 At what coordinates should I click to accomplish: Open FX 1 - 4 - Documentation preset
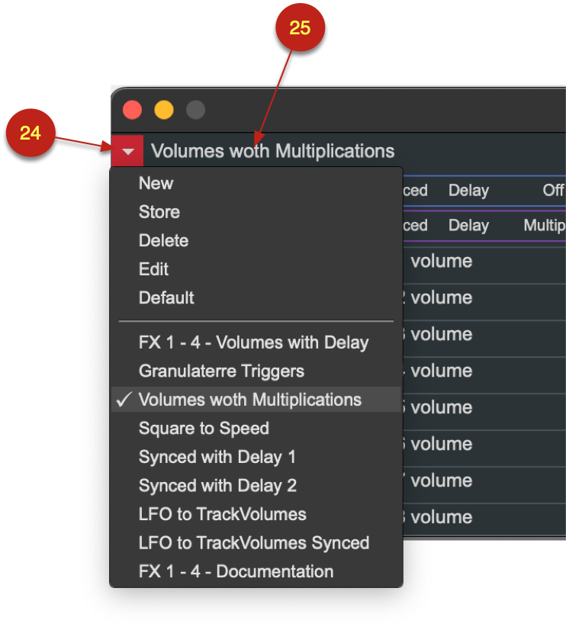236,571
